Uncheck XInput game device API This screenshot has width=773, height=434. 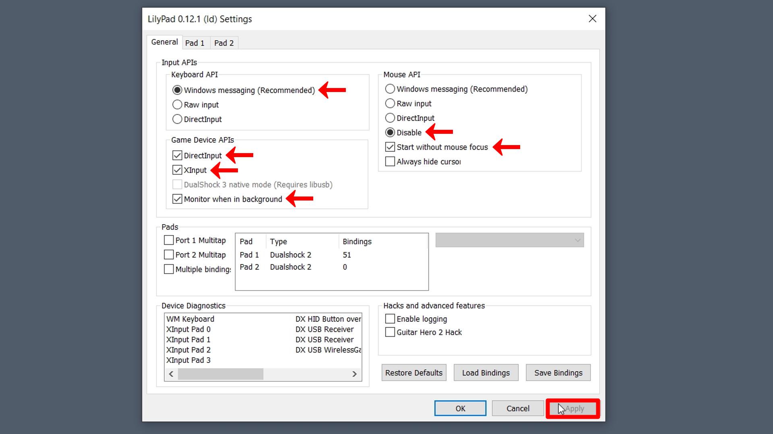(177, 170)
